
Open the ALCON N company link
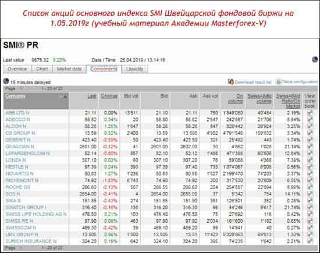click(16, 126)
